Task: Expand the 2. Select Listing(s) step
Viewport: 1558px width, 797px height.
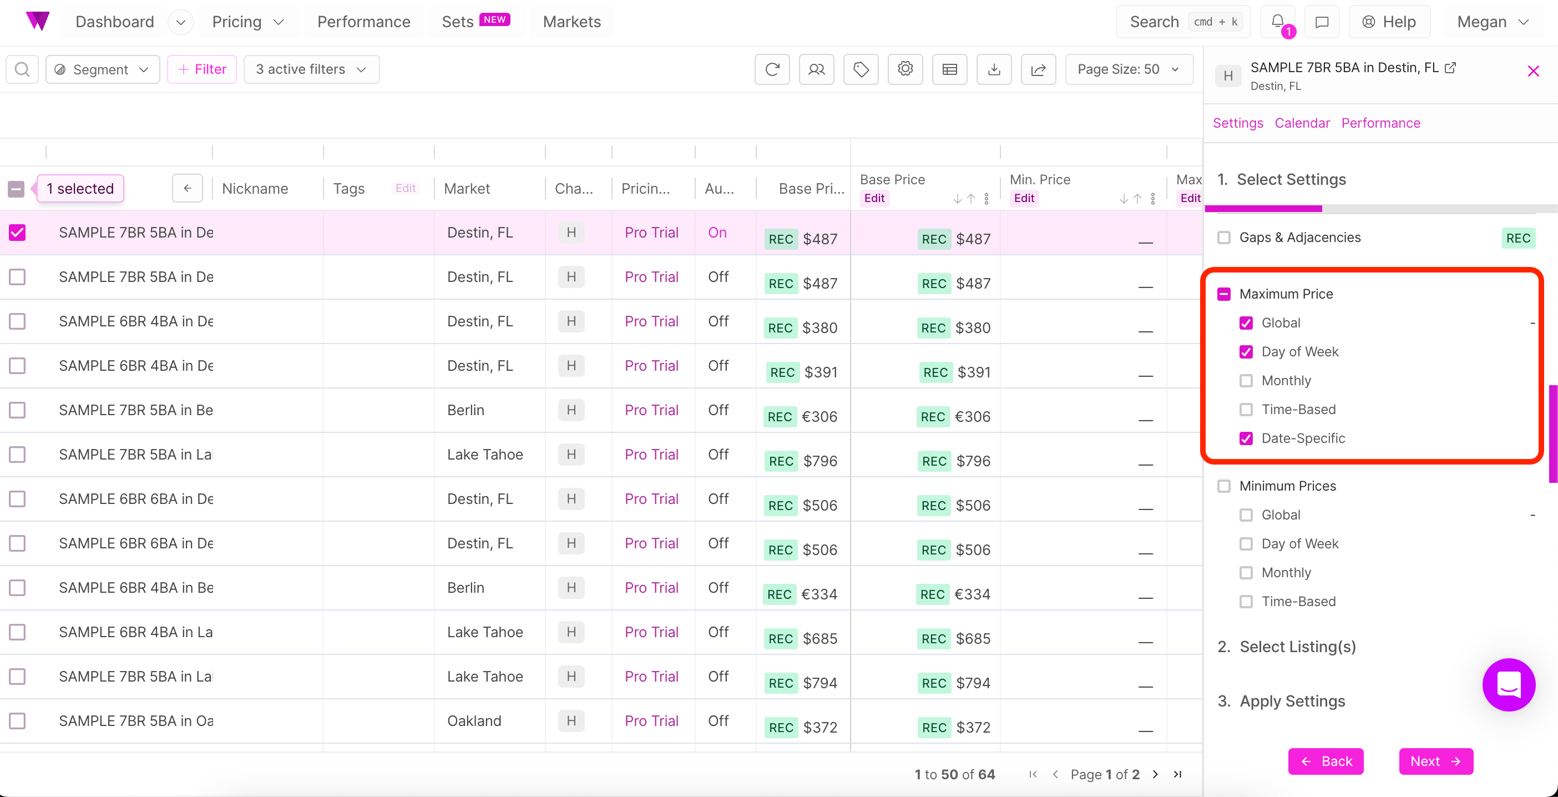Action: click(x=1287, y=647)
